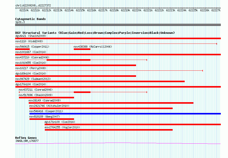Click the red bar under nsv818189
The image size is (228, 158).
pyautogui.click(x=51, y=119)
